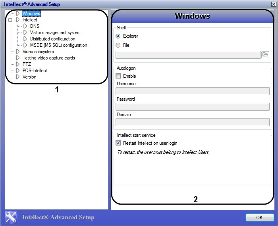This screenshot has height=226, width=278.
Task: Click the triangle icon next to DNS
Action: click(x=25, y=26)
